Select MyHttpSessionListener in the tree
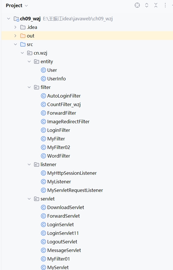Viewport: 173px width, 270px height. [72, 173]
